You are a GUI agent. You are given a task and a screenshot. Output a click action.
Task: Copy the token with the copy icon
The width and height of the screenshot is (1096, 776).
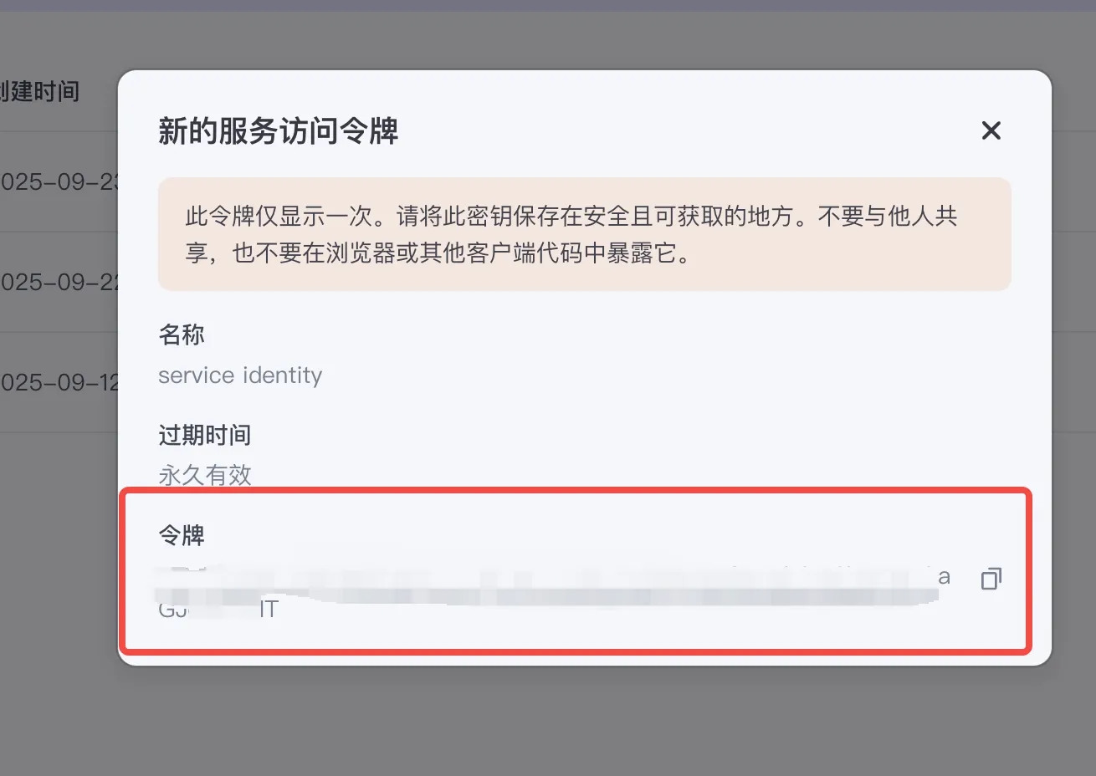point(991,579)
